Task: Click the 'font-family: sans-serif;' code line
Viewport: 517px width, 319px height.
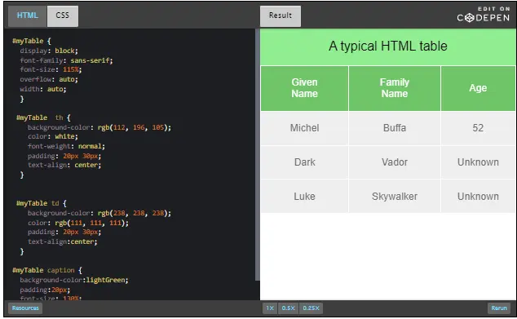Action: [66, 60]
